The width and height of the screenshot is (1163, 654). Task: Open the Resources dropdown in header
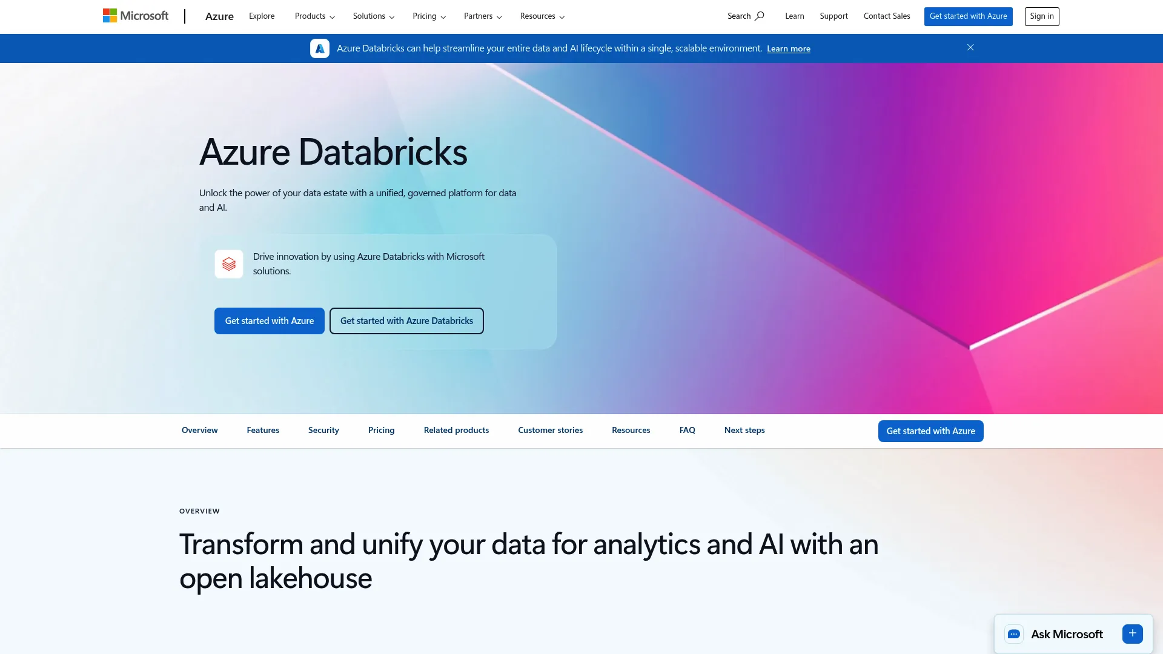coord(542,16)
